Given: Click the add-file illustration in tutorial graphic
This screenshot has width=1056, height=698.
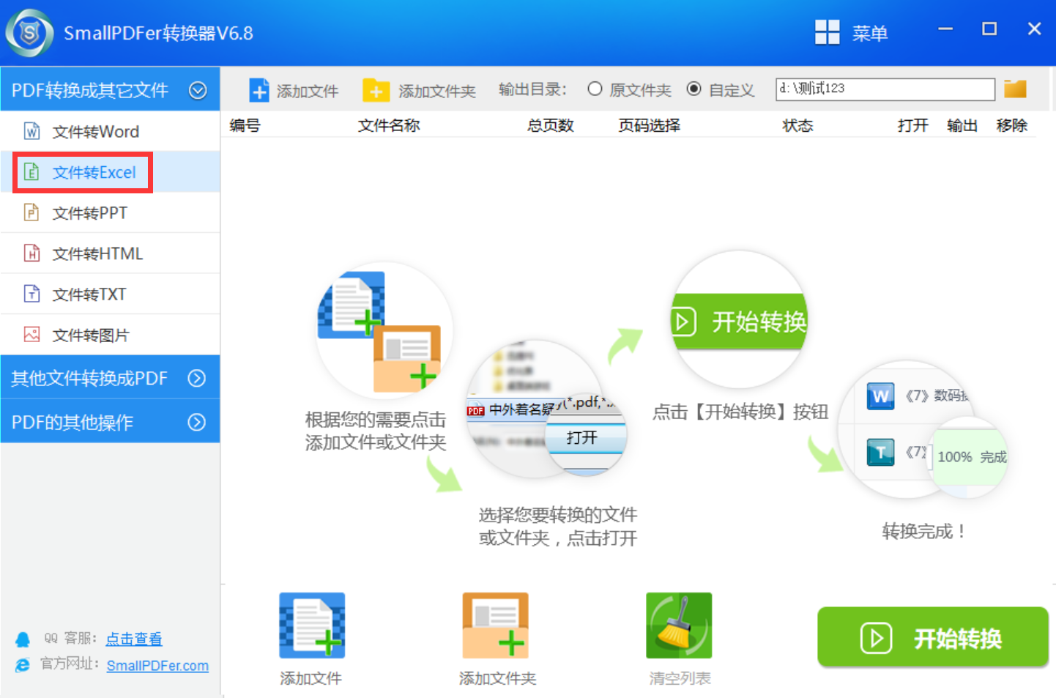Looking at the screenshot, I should coord(384,331).
